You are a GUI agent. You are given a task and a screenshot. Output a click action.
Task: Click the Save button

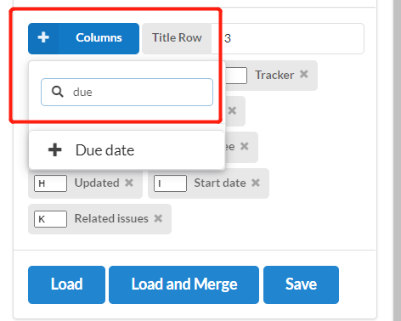click(x=301, y=284)
